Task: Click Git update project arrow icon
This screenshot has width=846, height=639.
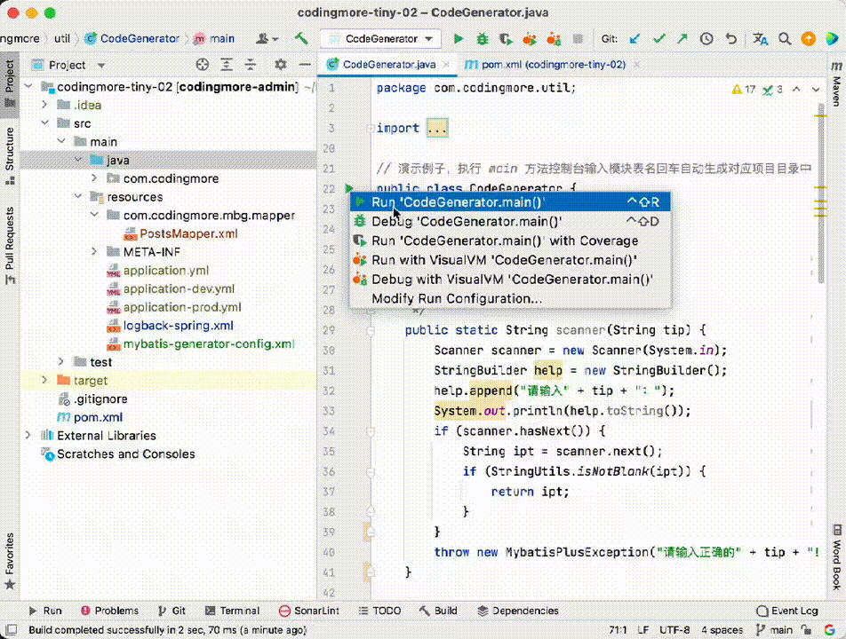Action: 635,39
